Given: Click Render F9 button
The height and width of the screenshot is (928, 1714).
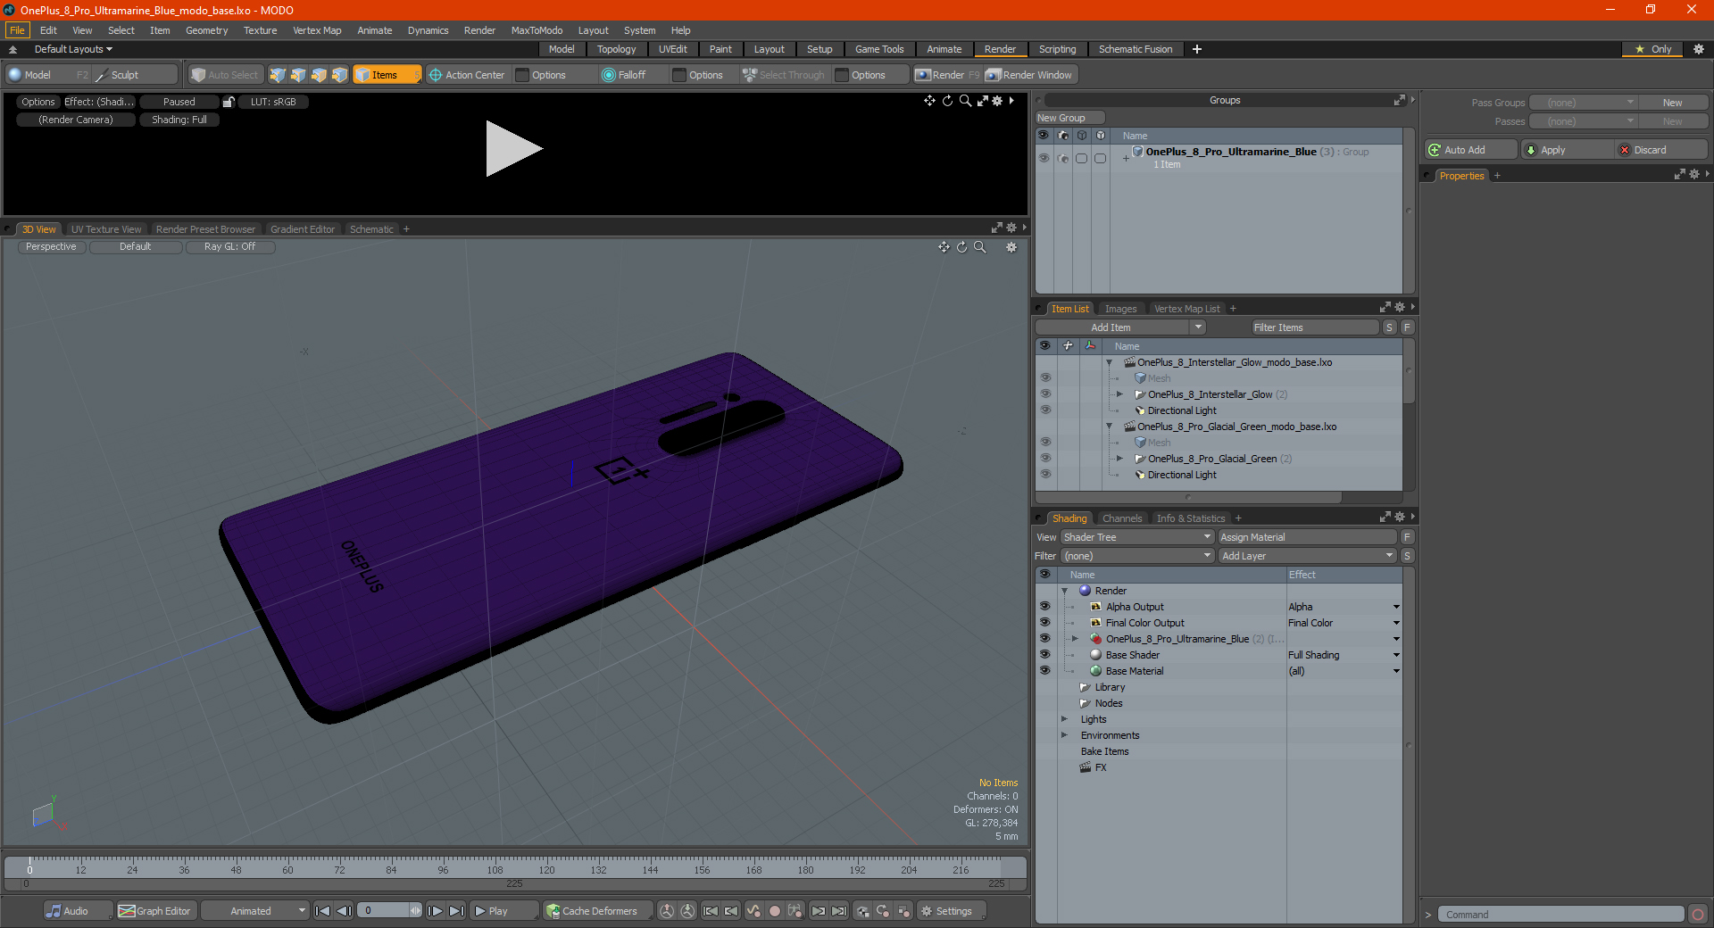Looking at the screenshot, I should coord(947,75).
